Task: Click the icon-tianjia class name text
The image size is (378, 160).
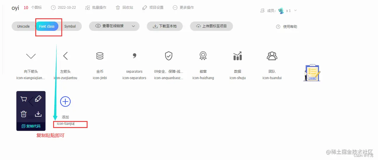Action: tap(66, 124)
